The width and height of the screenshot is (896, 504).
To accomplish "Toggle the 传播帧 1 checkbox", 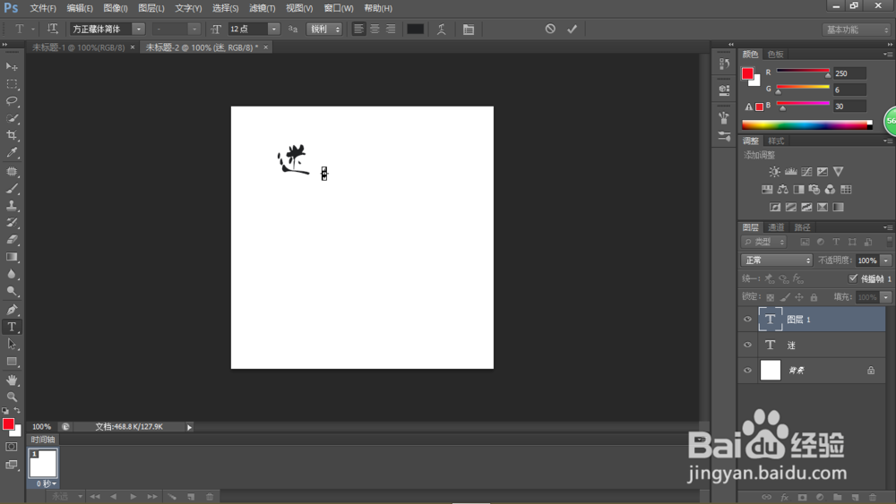I will pos(853,278).
